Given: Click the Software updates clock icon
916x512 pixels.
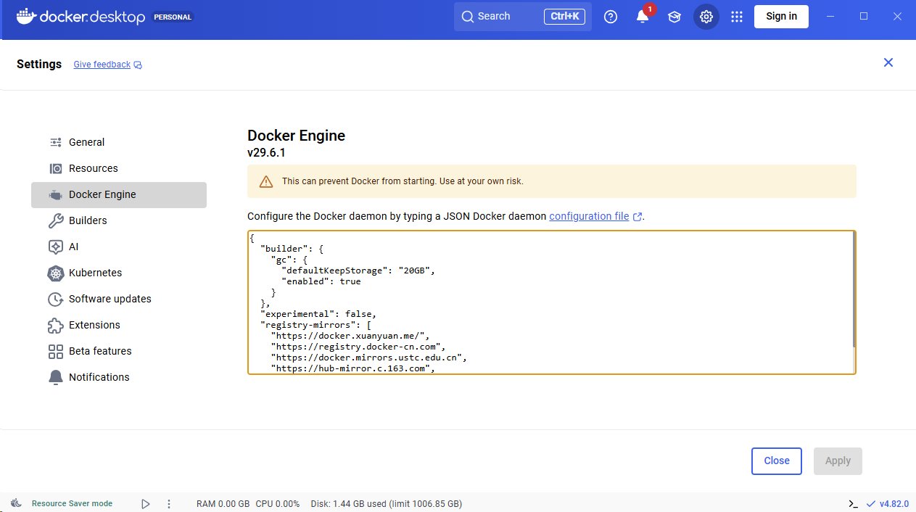Looking at the screenshot, I should 56,299.
